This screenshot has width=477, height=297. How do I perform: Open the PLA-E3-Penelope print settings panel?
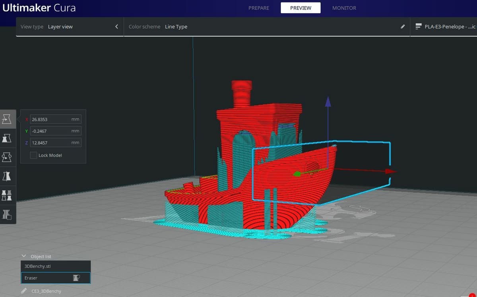(443, 27)
